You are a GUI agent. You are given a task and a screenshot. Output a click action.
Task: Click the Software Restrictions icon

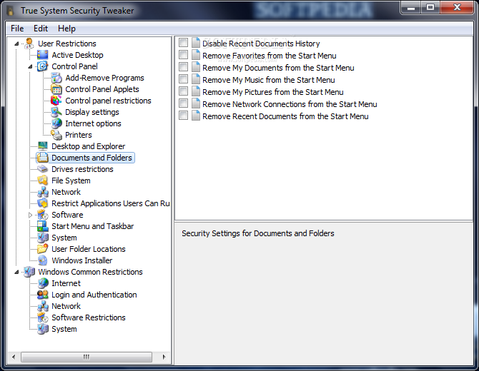coord(42,317)
